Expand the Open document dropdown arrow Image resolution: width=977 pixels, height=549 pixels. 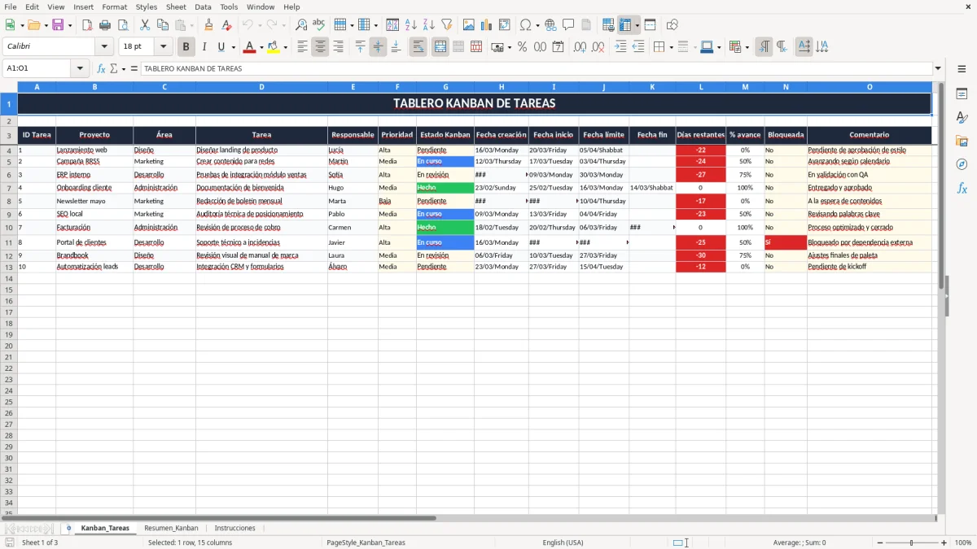(46, 25)
